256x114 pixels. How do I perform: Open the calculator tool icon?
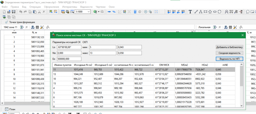(x=135, y=12)
